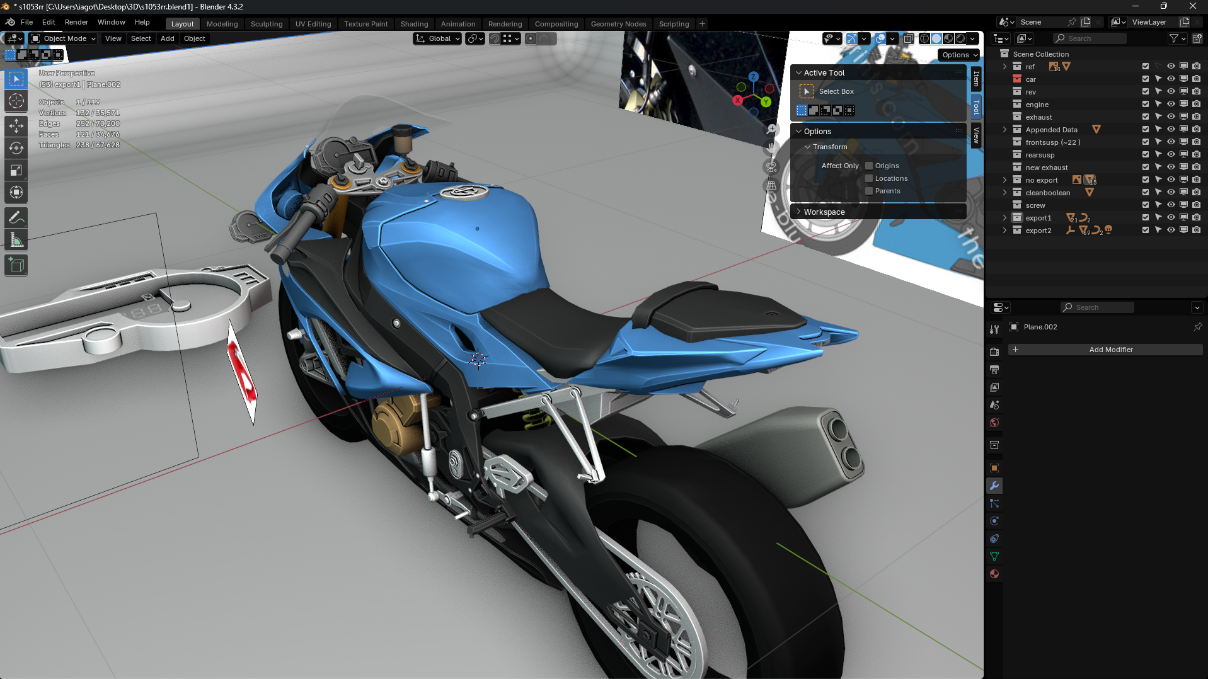The image size is (1208, 679).
Task: Click the pan hand navigation gizmo
Action: [771, 148]
